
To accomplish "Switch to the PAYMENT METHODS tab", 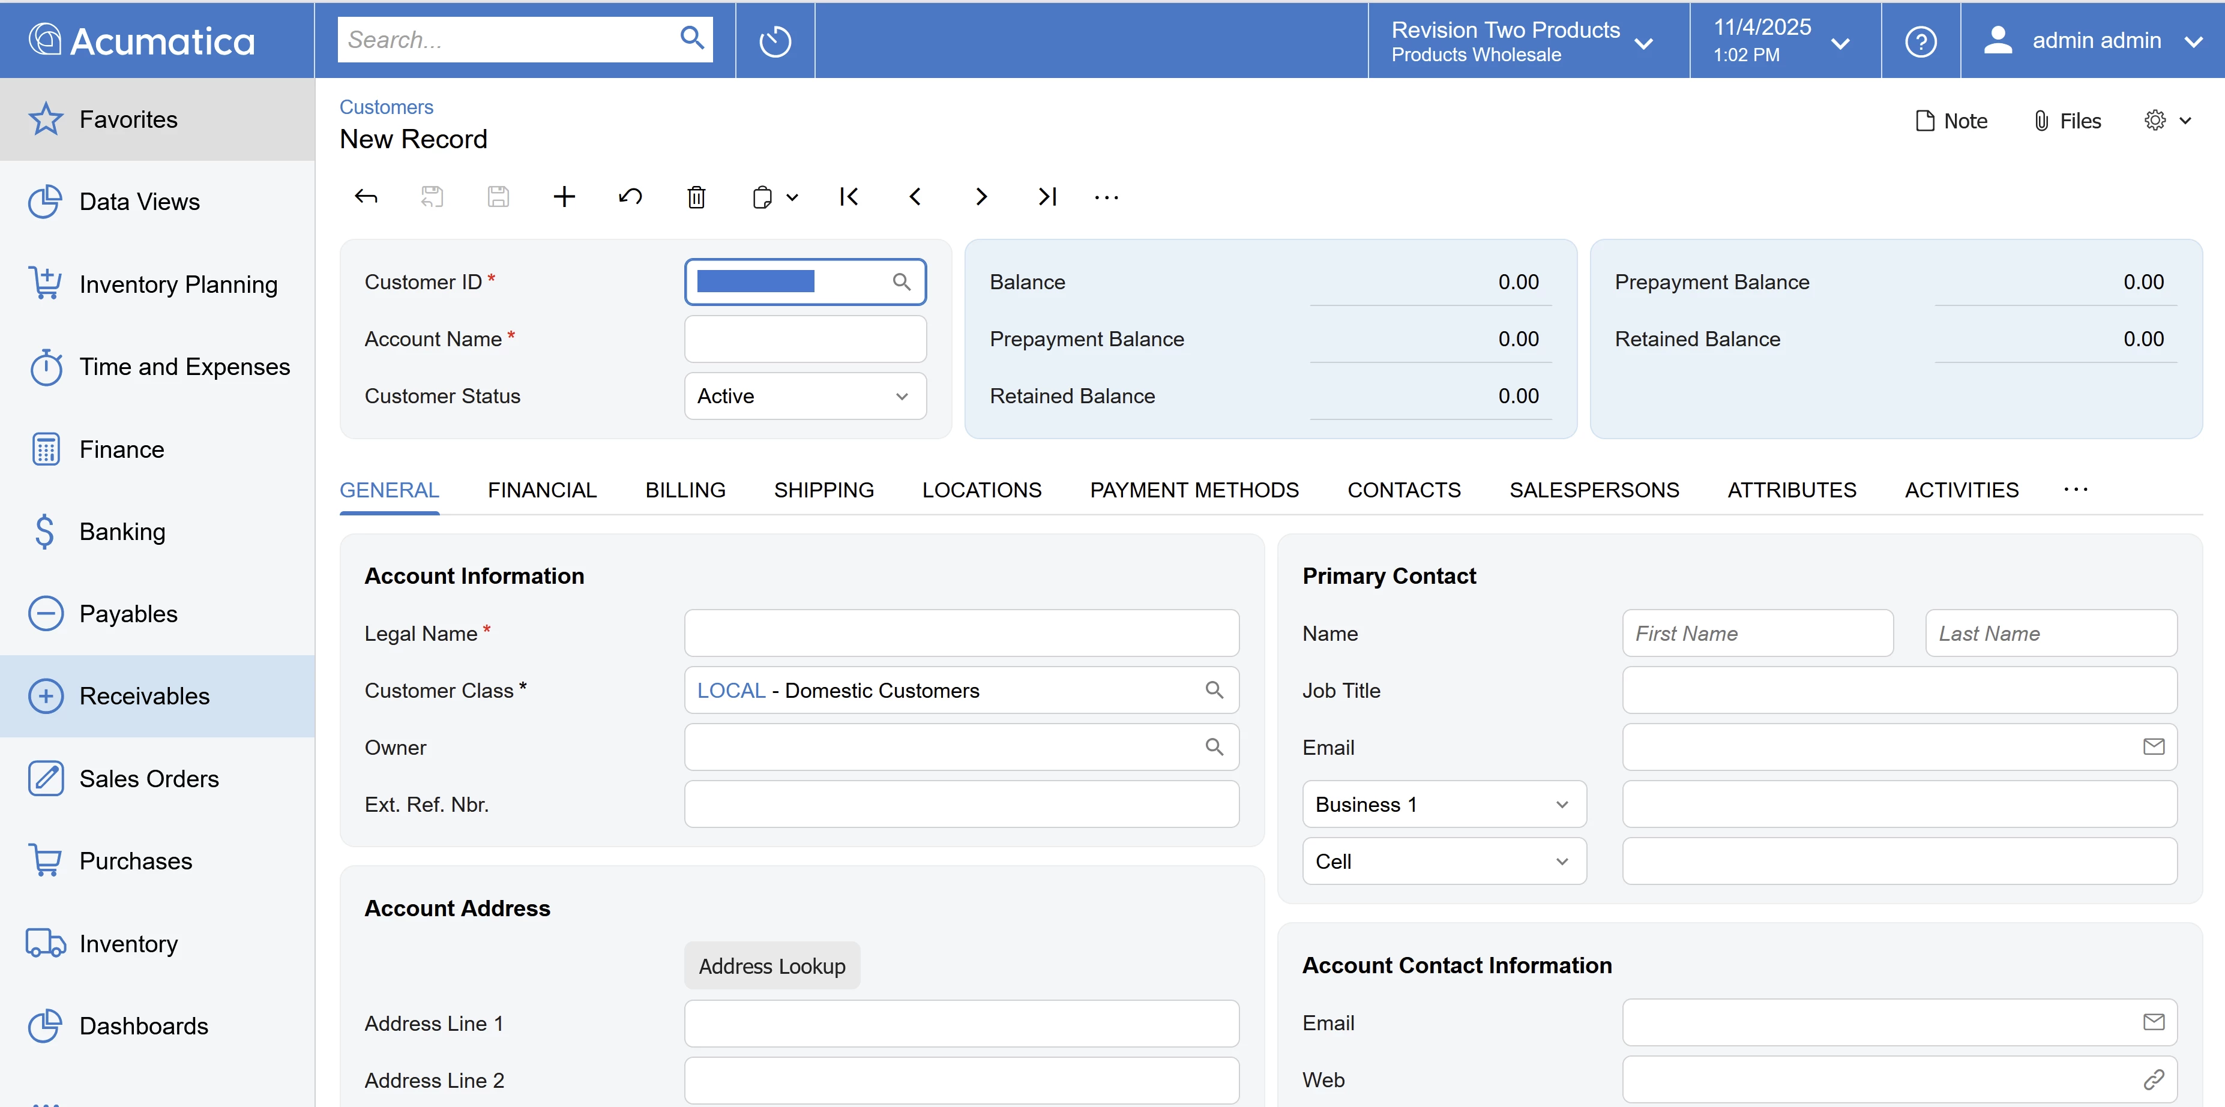I will [x=1194, y=490].
